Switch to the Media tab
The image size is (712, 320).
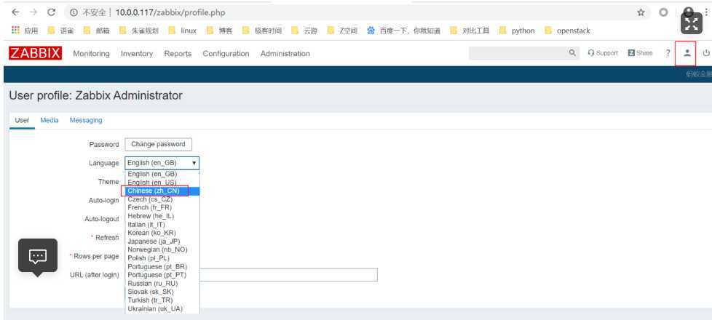pos(50,120)
